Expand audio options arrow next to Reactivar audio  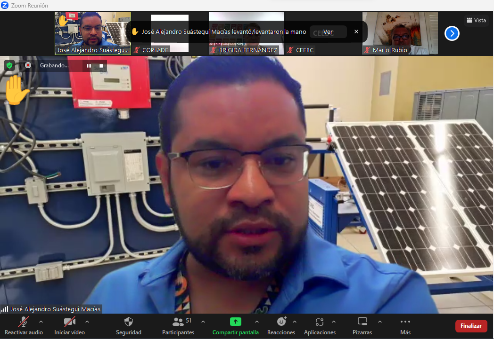41,322
